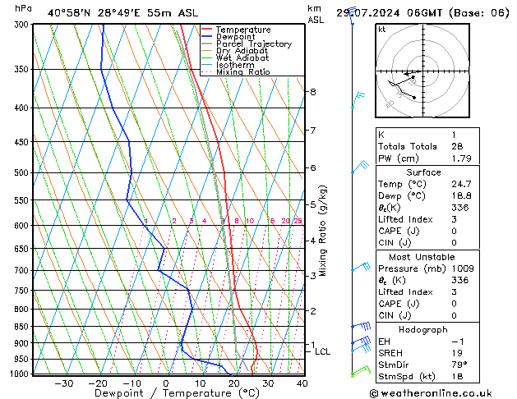Click the SREH value 19
Screen dimensions: 517x399
pyautogui.click(x=457, y=353)
